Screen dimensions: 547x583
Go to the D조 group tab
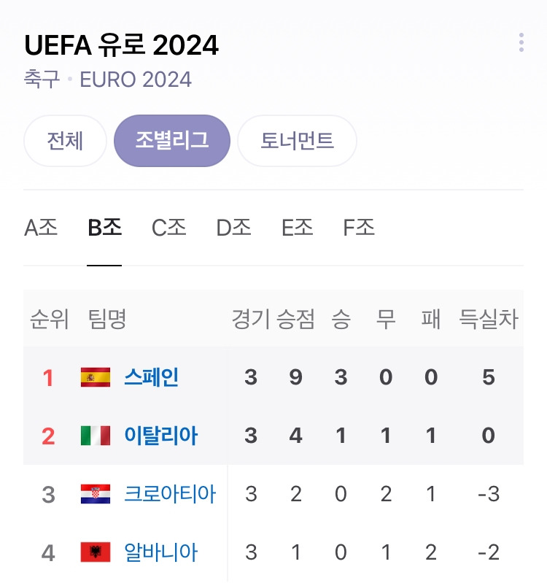click(233, 228)
